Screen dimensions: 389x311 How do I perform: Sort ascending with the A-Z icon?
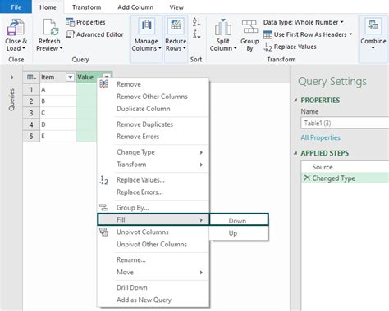pyautogui.click(x=197, y=22)
